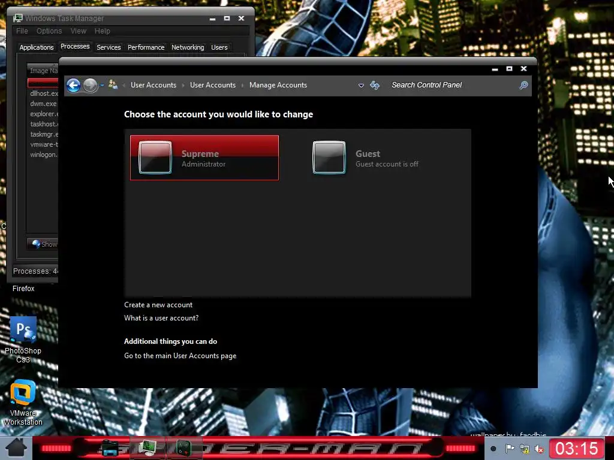This screenshot has height=460, width=614.
Task: Minimize the Windows Task Manager window
Action: (x=213, y=19)
